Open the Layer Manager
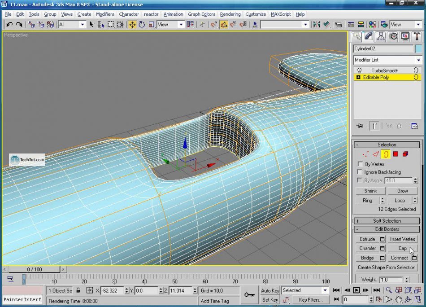426x307 pixels. point(339,25)
